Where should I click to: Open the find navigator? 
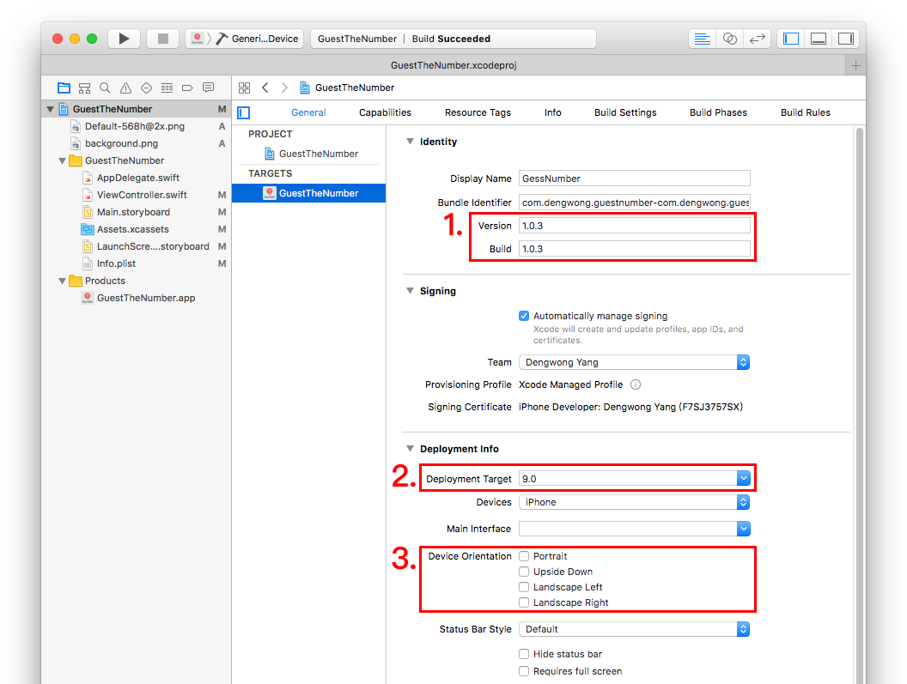(x=105, y=88)
